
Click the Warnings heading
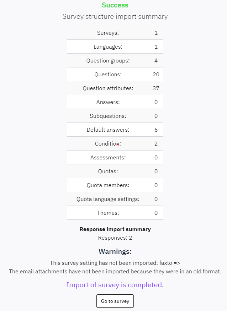coord(115,251)
